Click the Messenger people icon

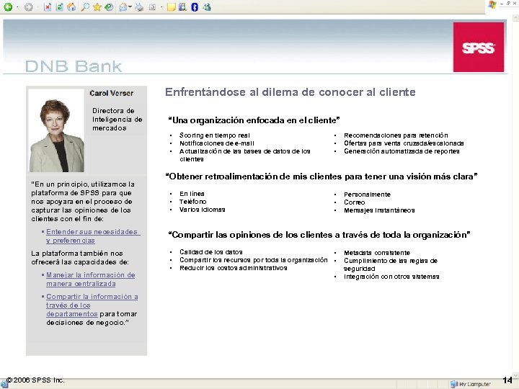(x=207, y=7)
